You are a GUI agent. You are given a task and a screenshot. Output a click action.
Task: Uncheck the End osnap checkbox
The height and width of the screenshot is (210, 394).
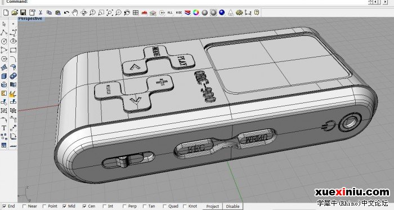pos(5,206)
